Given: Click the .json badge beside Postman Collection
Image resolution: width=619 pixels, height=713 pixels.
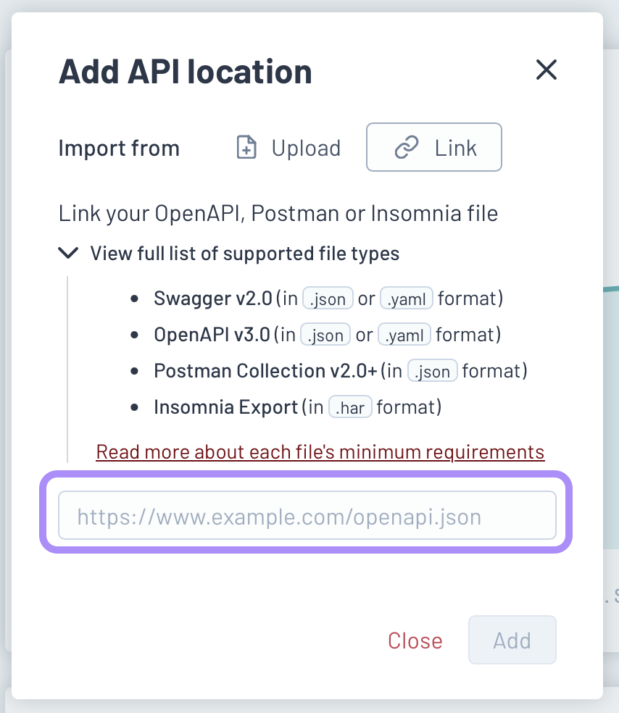Looking at the screenshot, I should tap(433, 372).
